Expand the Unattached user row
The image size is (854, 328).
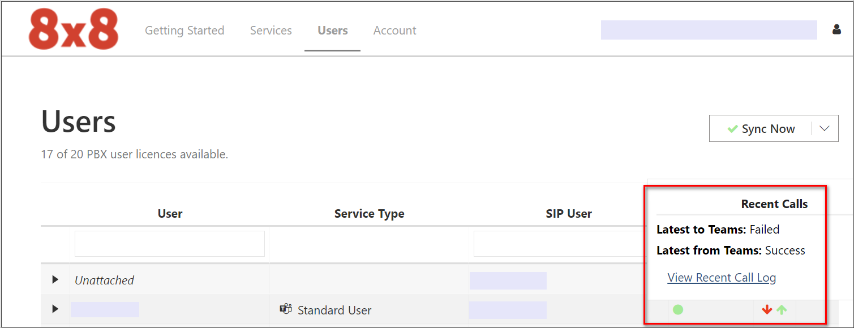(55, 279)
